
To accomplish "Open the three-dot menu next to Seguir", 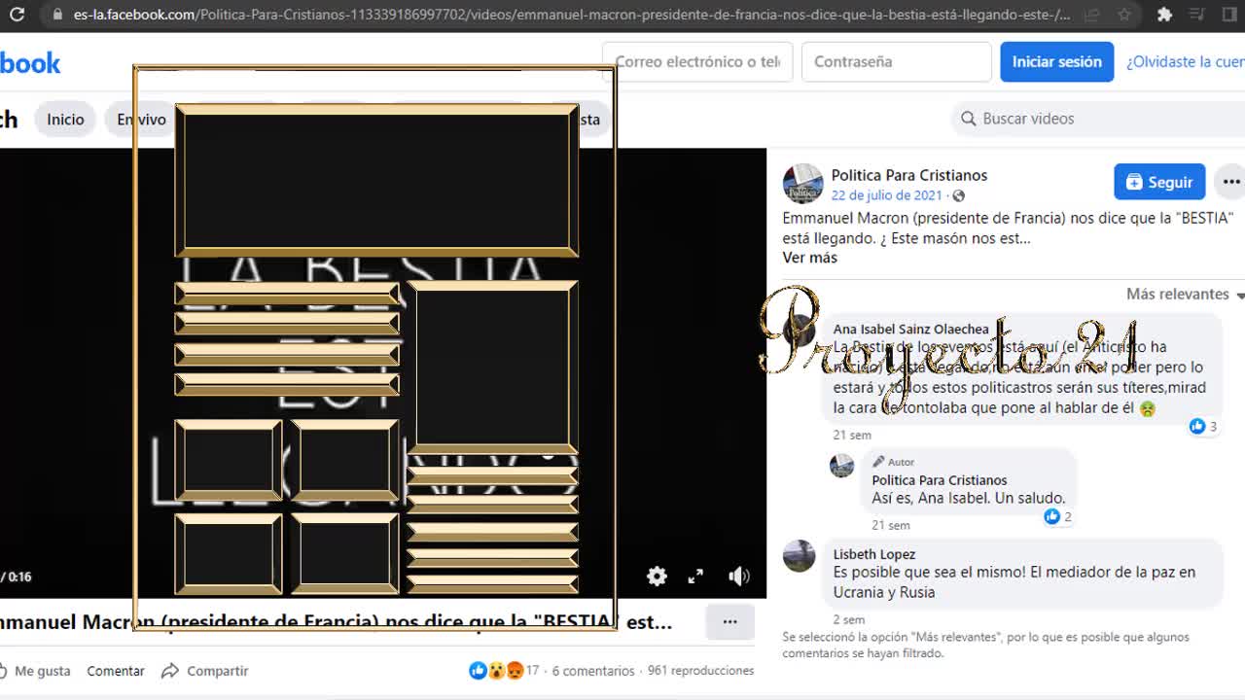I will coord(1230,182).
